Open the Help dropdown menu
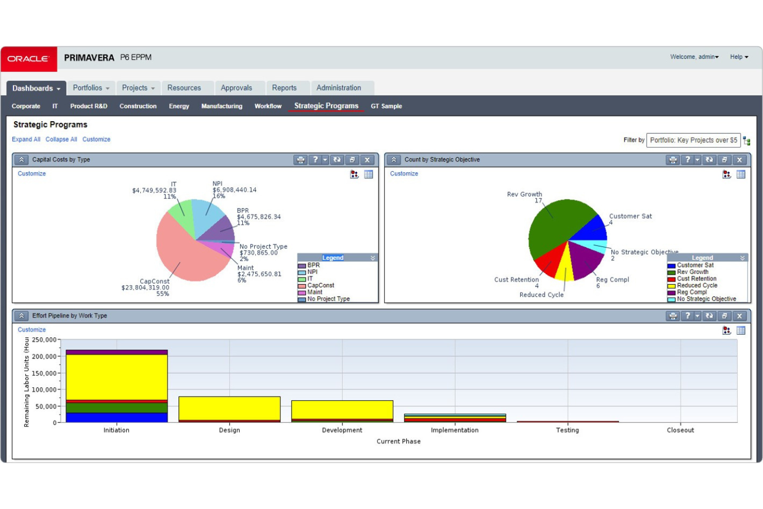 coord(739,57)
